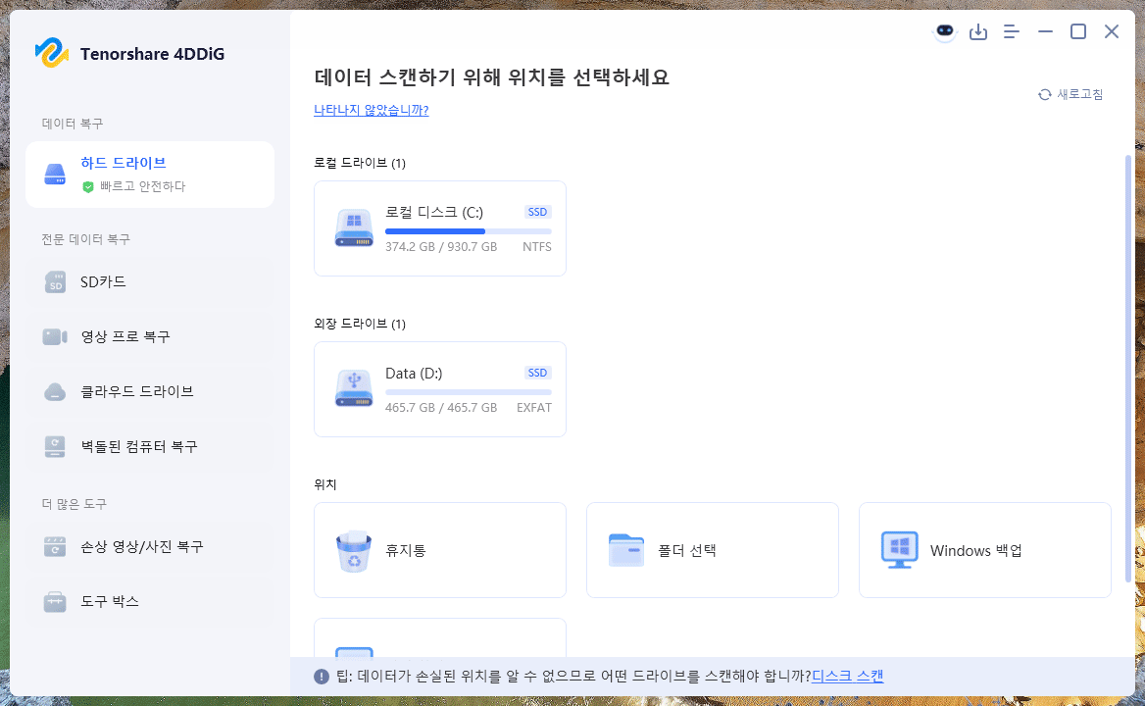Select 하드 드라이브 in the sidebar

pyautogui.click(x=150, y=175)
